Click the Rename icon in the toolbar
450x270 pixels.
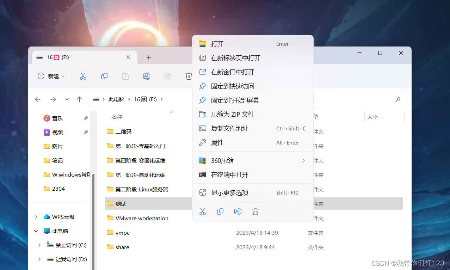click(147, 76)
